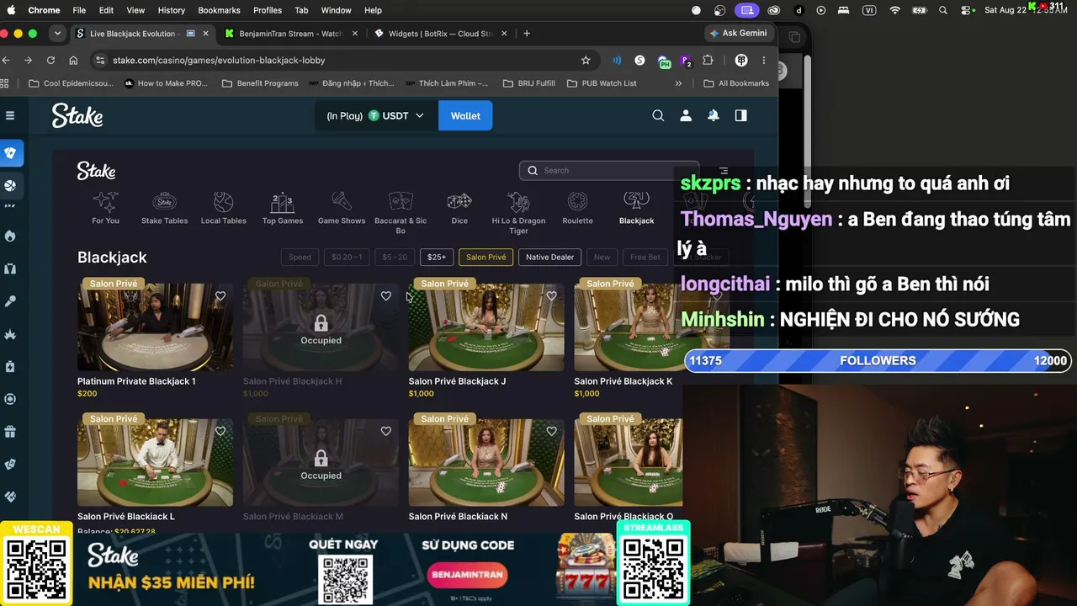Show hidden bookmarks overflow chevron

pos(678,83)
